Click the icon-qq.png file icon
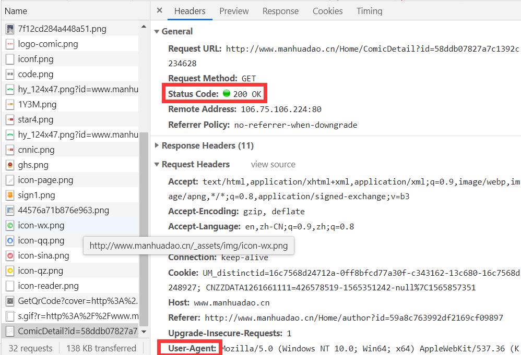 click(x=10, y=240)
